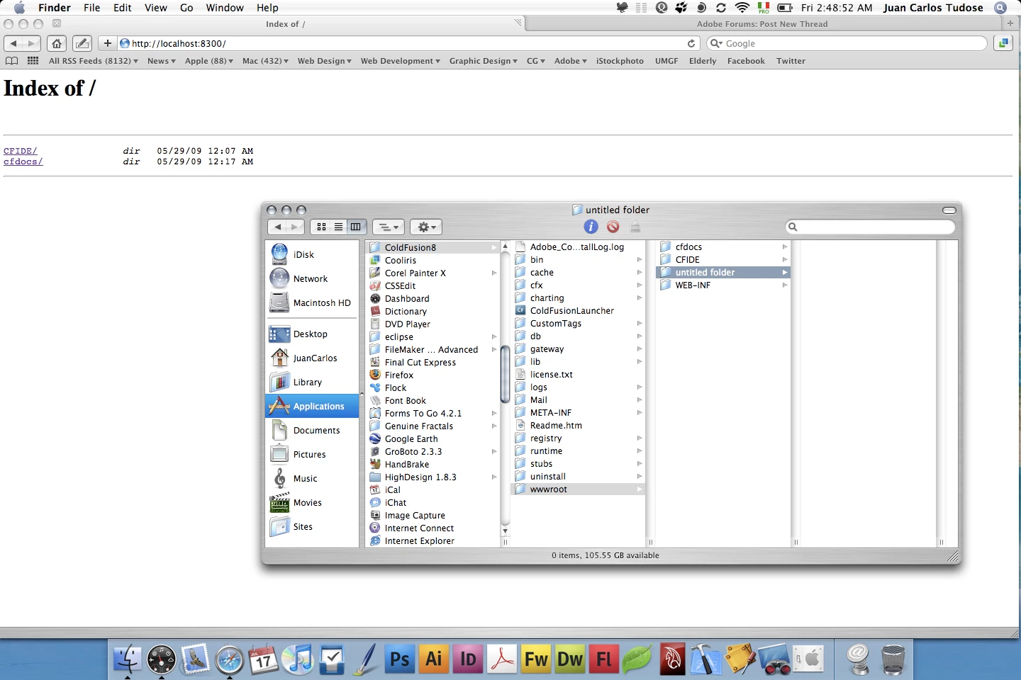1021x680 pixels.
Task: Open Flash from the Dock
Action: (x=604, y=659)
